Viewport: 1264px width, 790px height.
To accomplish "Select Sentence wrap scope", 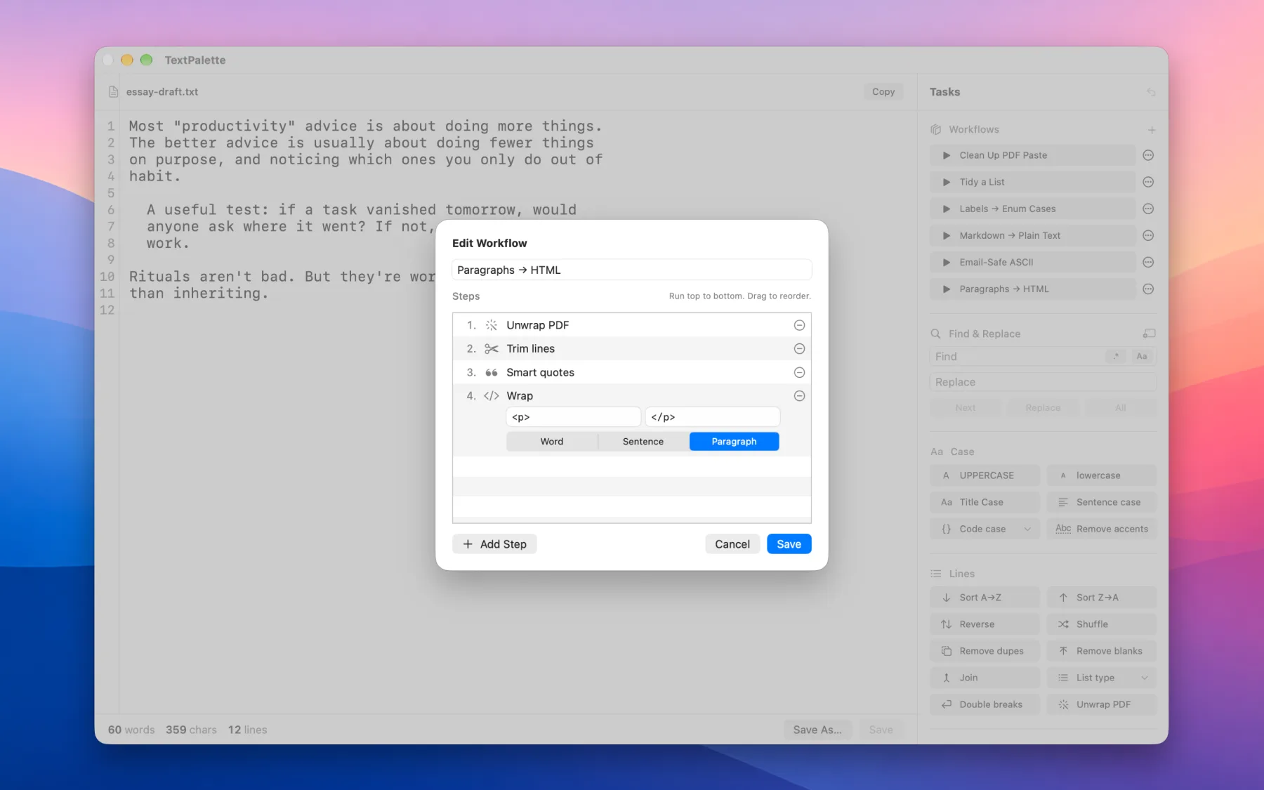I will [x=643, y=441].
